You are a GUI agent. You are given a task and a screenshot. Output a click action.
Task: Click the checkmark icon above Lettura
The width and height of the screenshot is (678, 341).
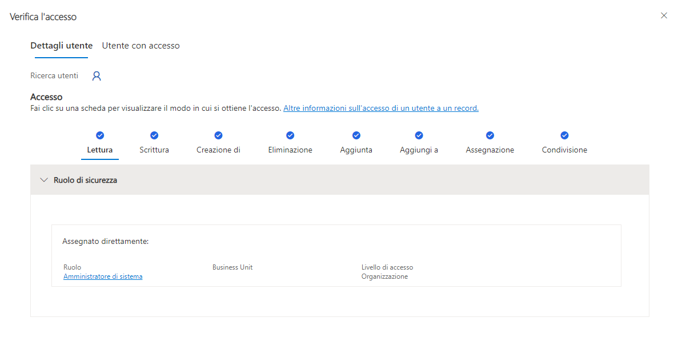point(100,135)
